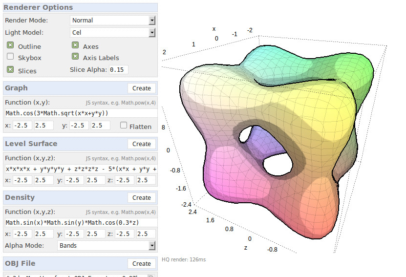
Task: Click the Graph x minimum field
Action: pos(22,126)
